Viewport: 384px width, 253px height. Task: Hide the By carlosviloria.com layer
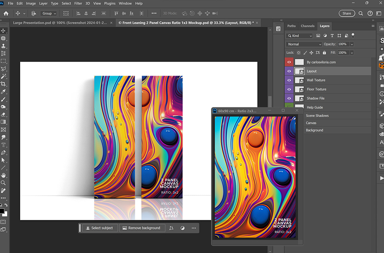pyautogui.click(x=289, y=62)
